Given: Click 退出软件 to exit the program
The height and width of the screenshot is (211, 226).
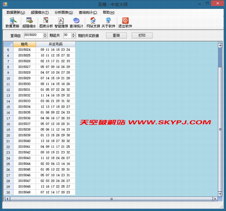Looking at the screenshot, I should point(125,23).
